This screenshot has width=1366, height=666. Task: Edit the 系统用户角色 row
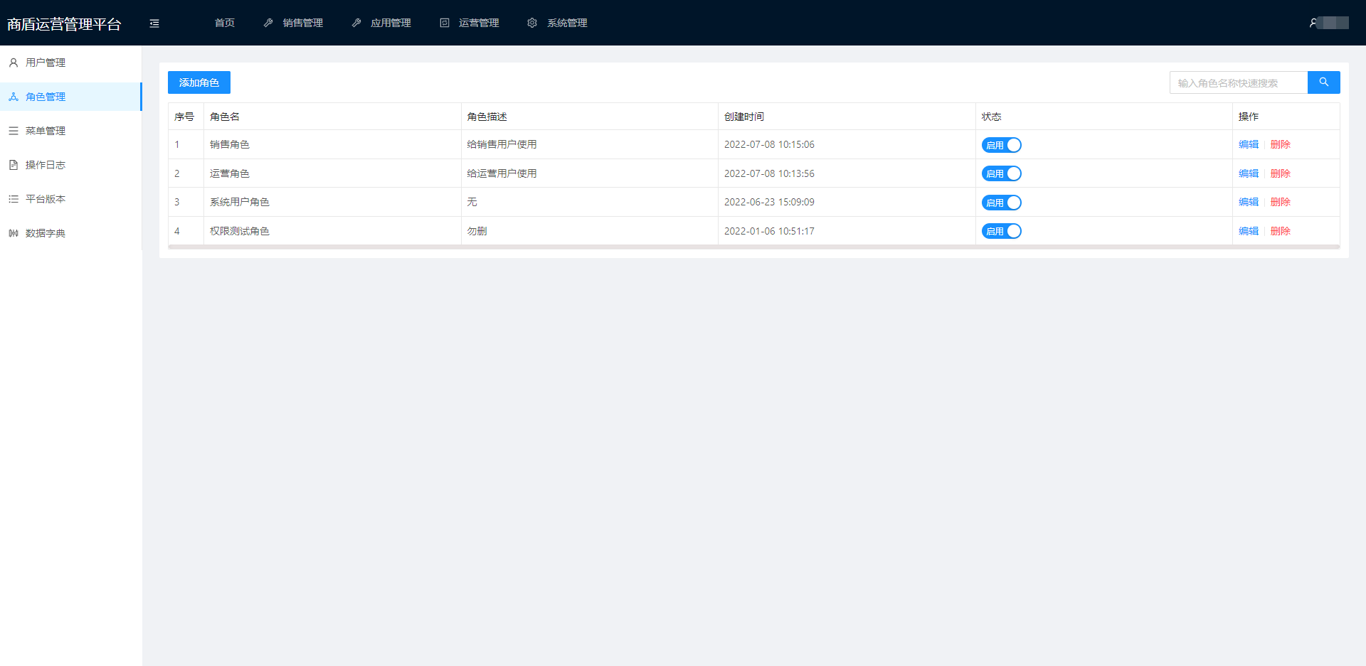1249,202
